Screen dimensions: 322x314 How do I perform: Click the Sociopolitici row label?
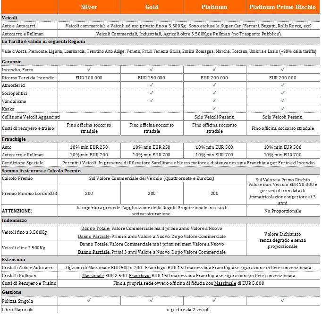pos(15,93)
